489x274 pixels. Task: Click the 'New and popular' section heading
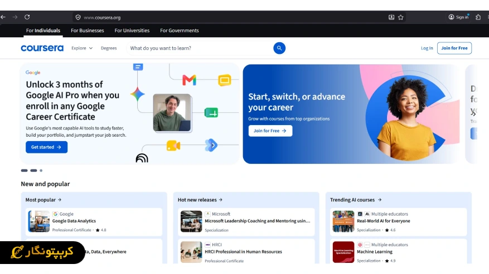click(45, 184)
